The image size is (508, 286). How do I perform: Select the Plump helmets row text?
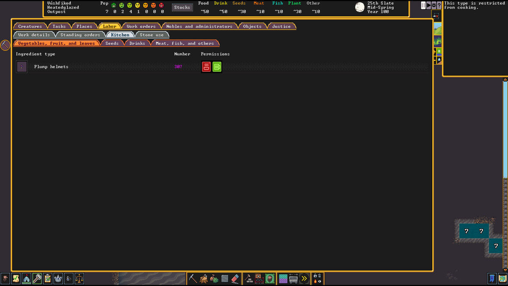[51, 67]
